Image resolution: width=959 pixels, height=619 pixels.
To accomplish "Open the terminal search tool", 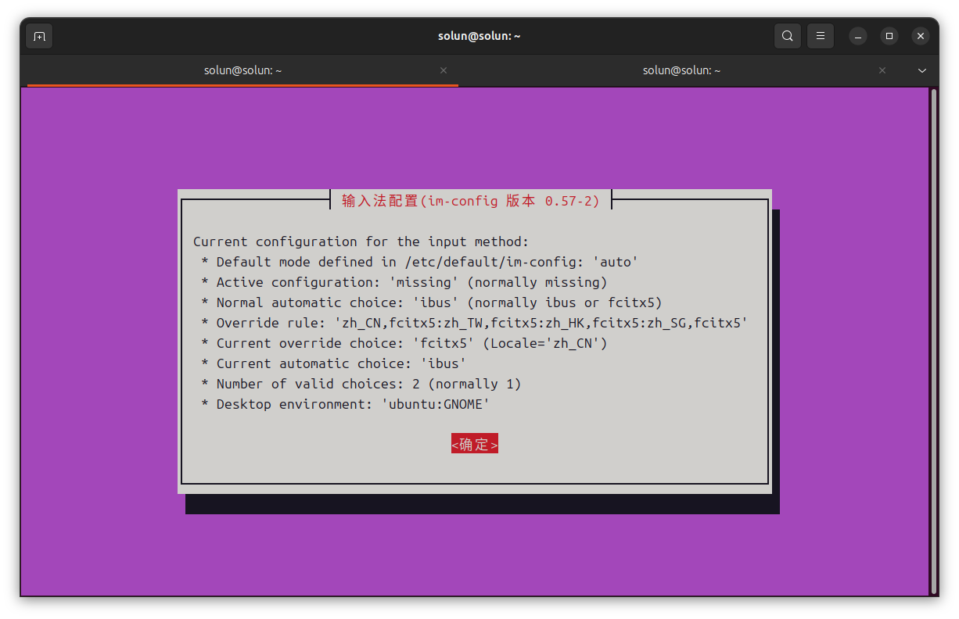I will point(788,36).
